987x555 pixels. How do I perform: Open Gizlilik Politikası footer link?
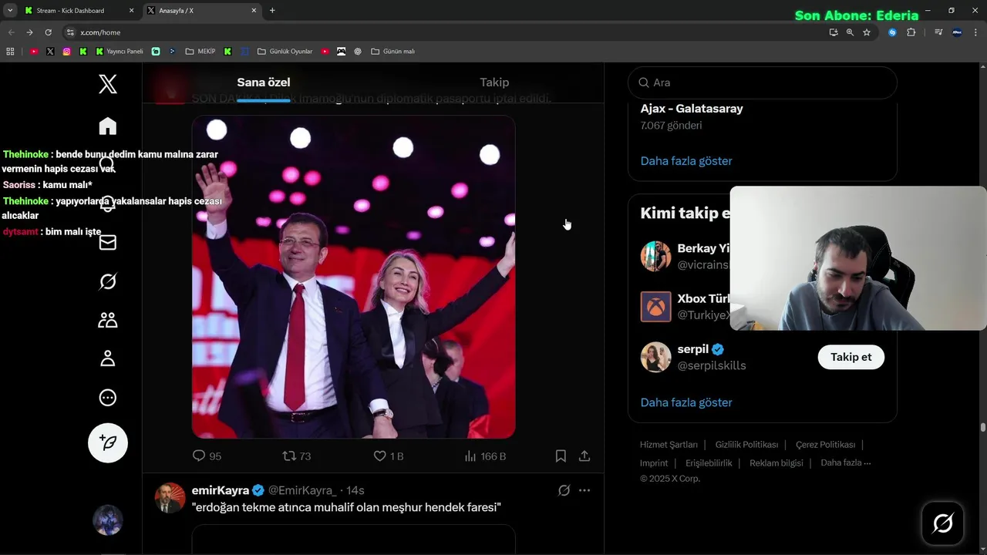pos(746,444)
